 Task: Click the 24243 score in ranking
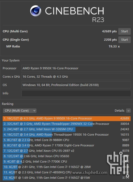coord(125,129)
